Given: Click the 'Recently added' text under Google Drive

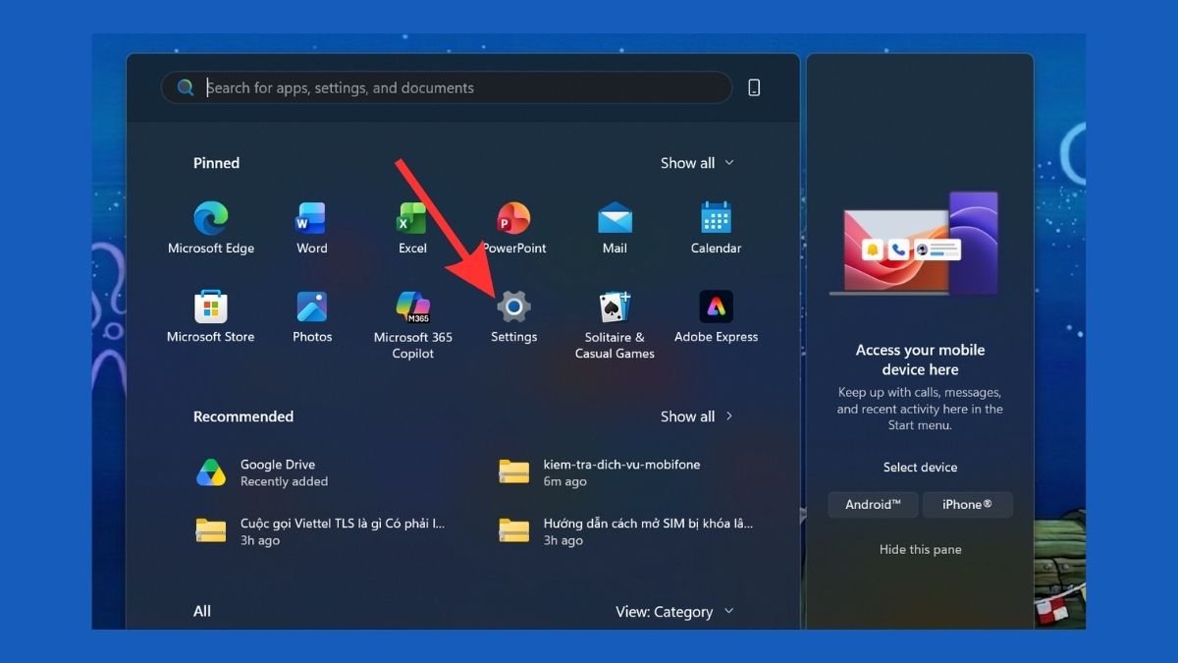Looking at the screenshot, I should click(284, 481).
